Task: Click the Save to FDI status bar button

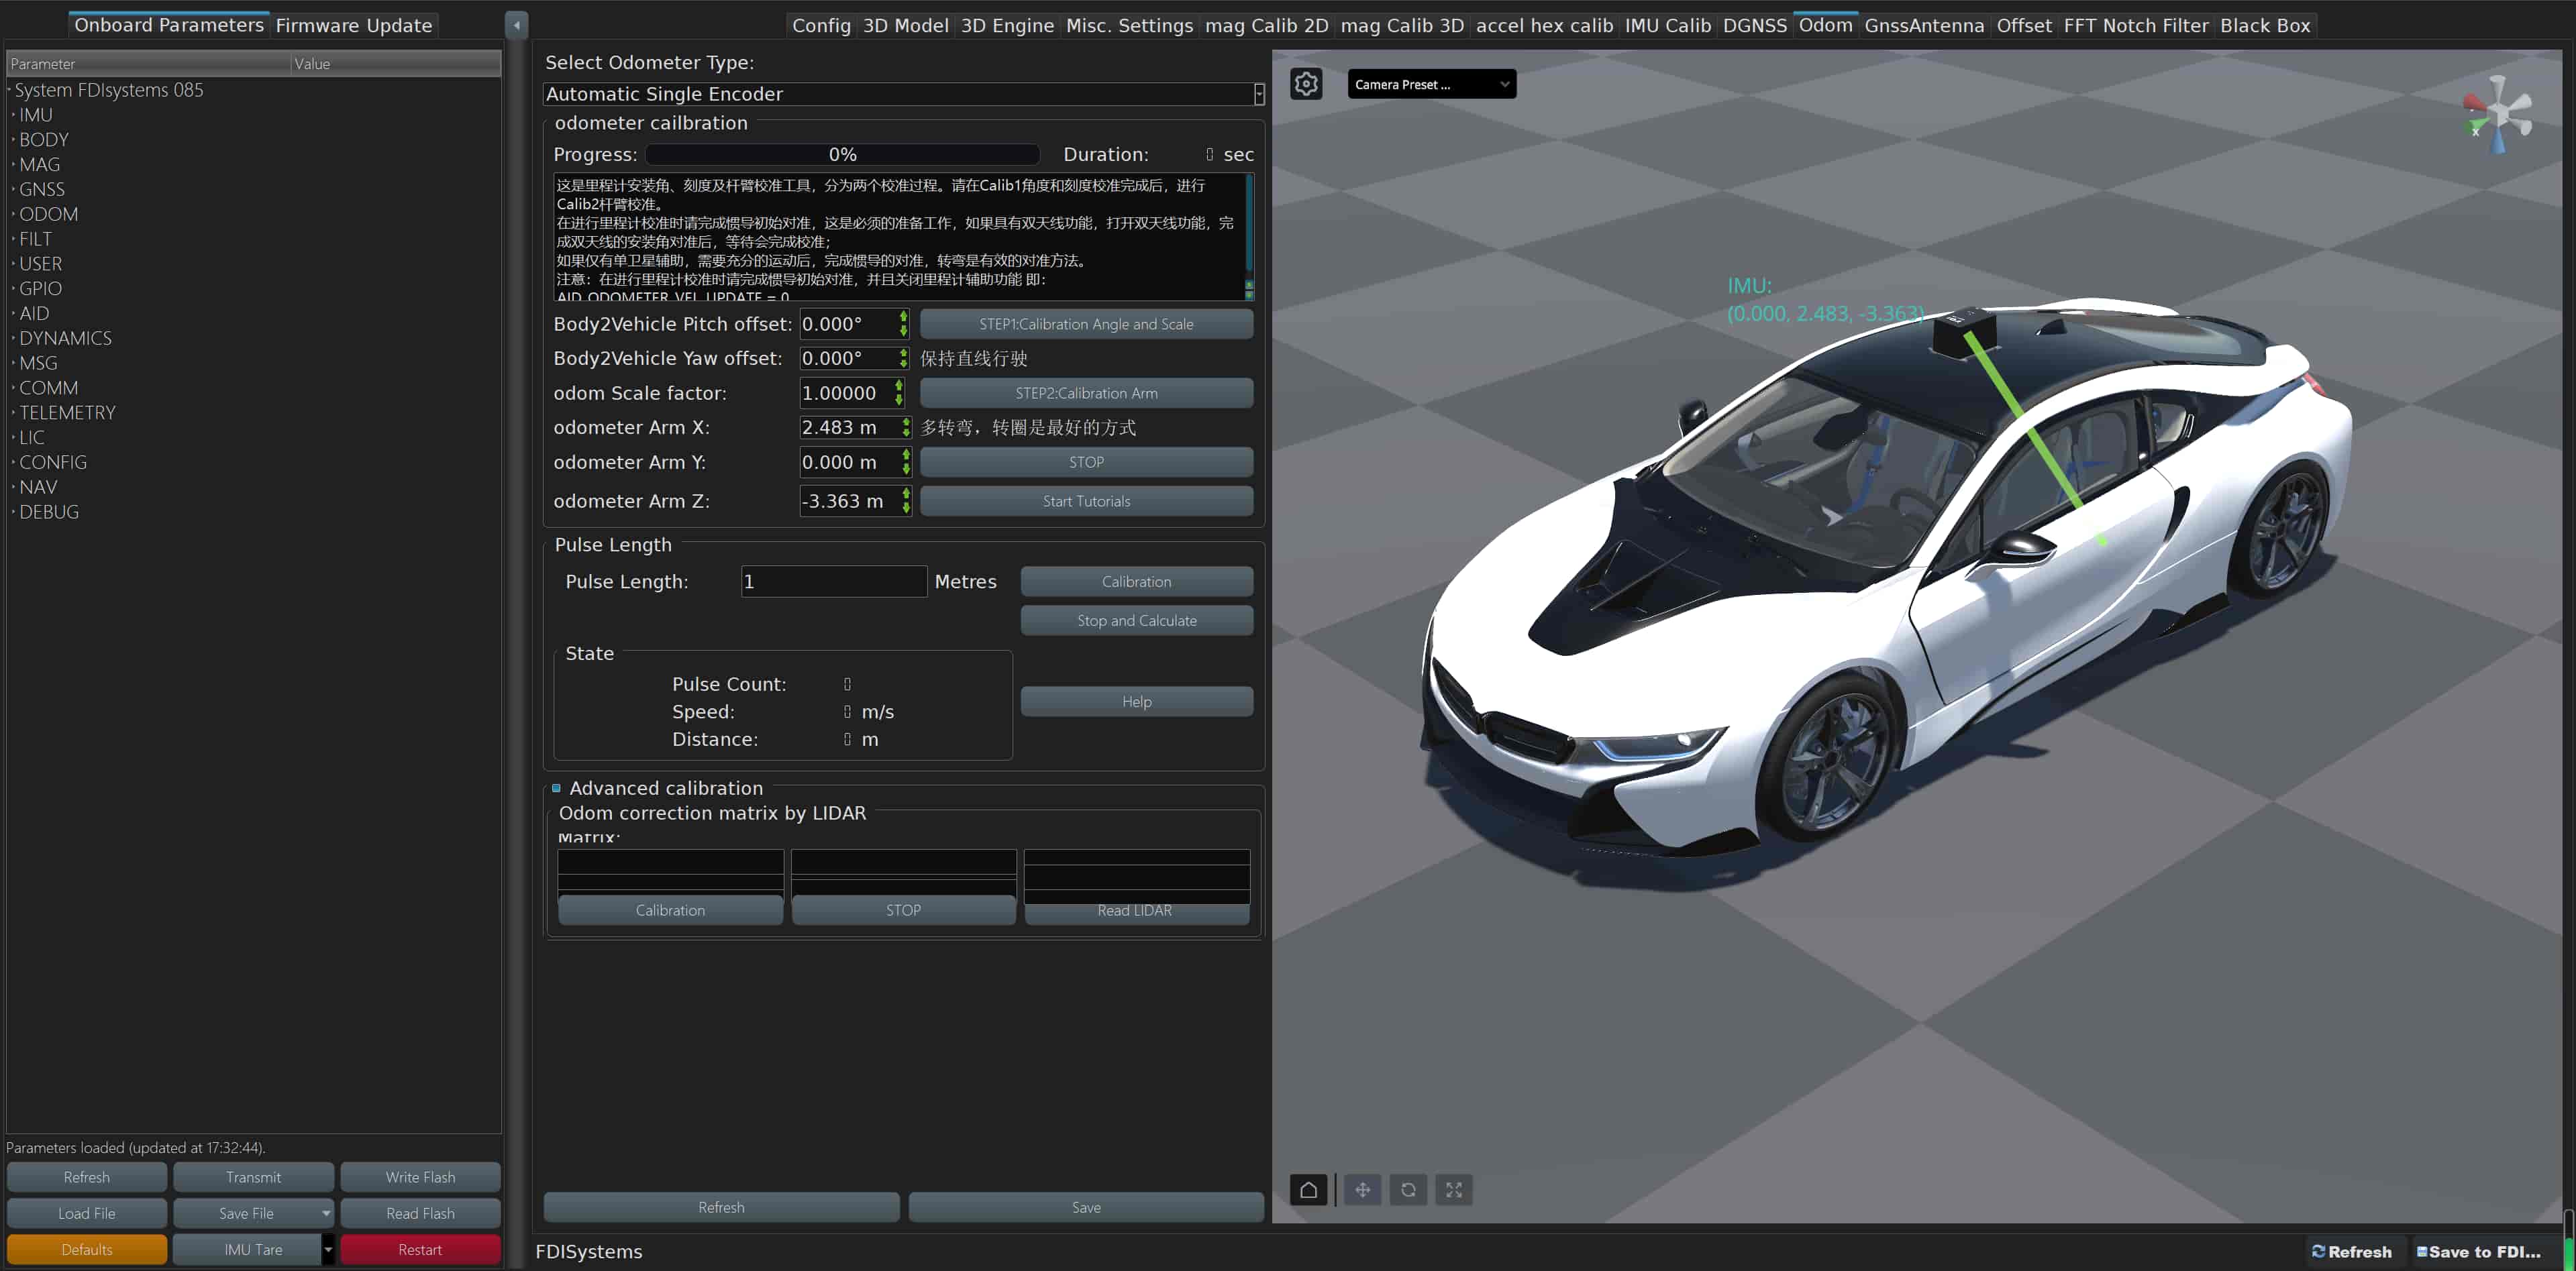Action: [x=2478, y=1251]
